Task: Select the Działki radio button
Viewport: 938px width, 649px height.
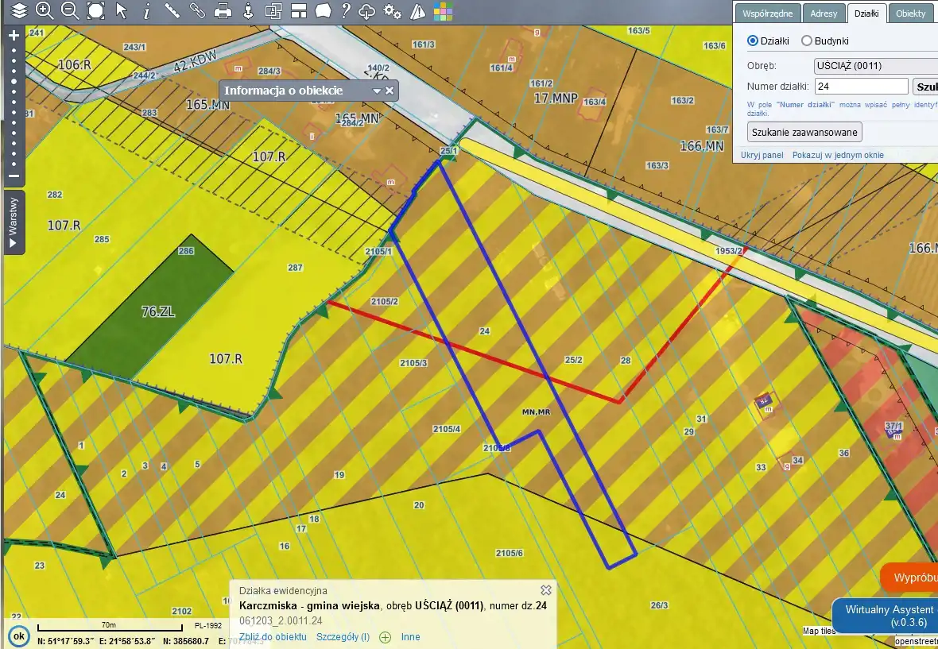Action: pyautogui.click(x=753, y=41)
